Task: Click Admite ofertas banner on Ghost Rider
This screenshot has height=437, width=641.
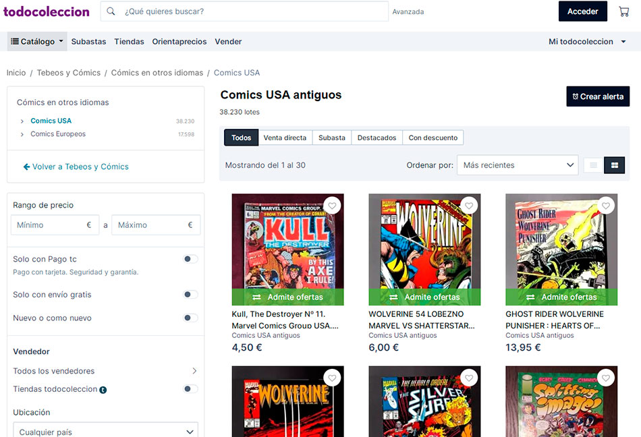Action: pos(561,297)
